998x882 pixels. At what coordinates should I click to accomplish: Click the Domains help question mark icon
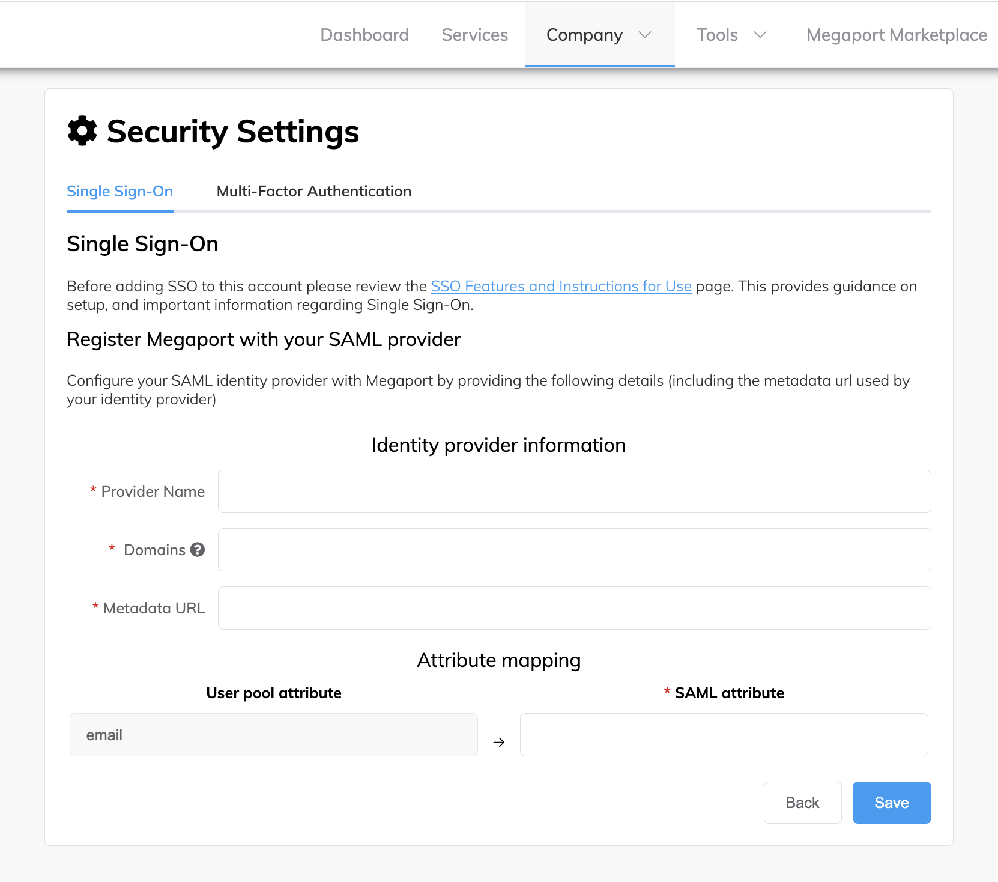coord(198,550)
